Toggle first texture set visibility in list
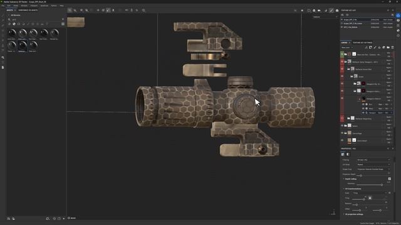 click(342, 19)
